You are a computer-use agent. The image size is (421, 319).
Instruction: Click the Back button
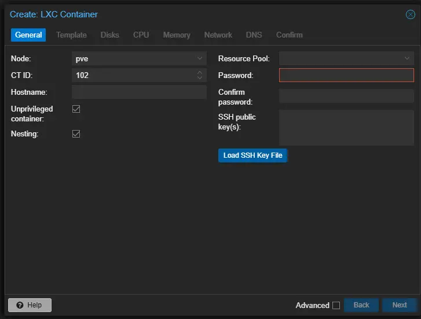361,305
